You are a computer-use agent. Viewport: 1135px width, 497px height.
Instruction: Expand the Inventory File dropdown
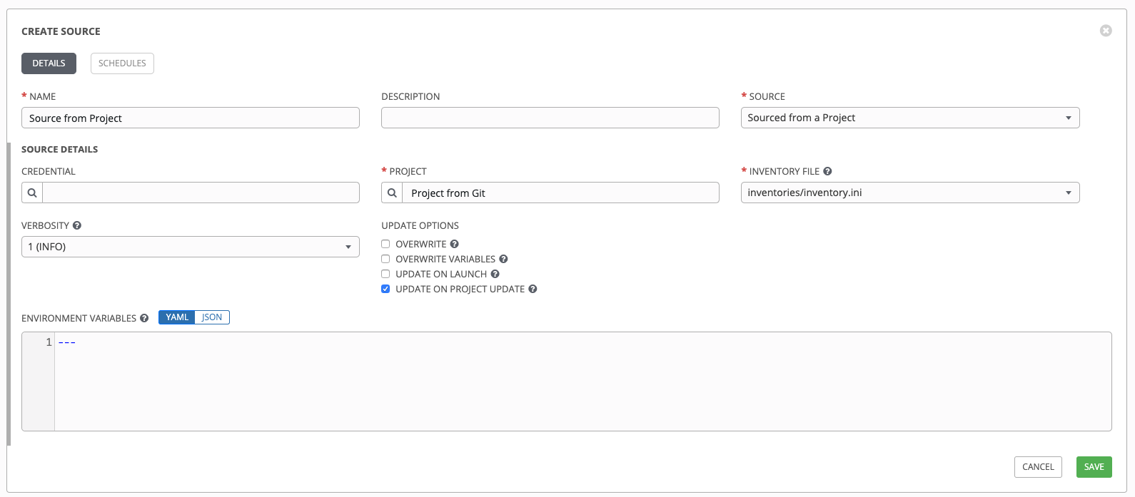click(909, 193)
